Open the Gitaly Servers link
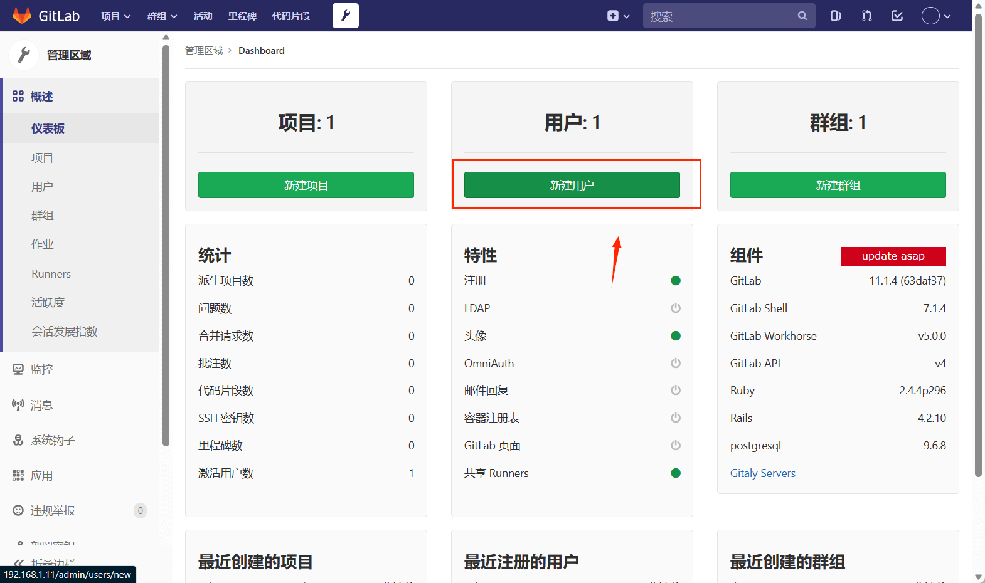This screenshot has width=985, height=583. [x=763, y=473]
